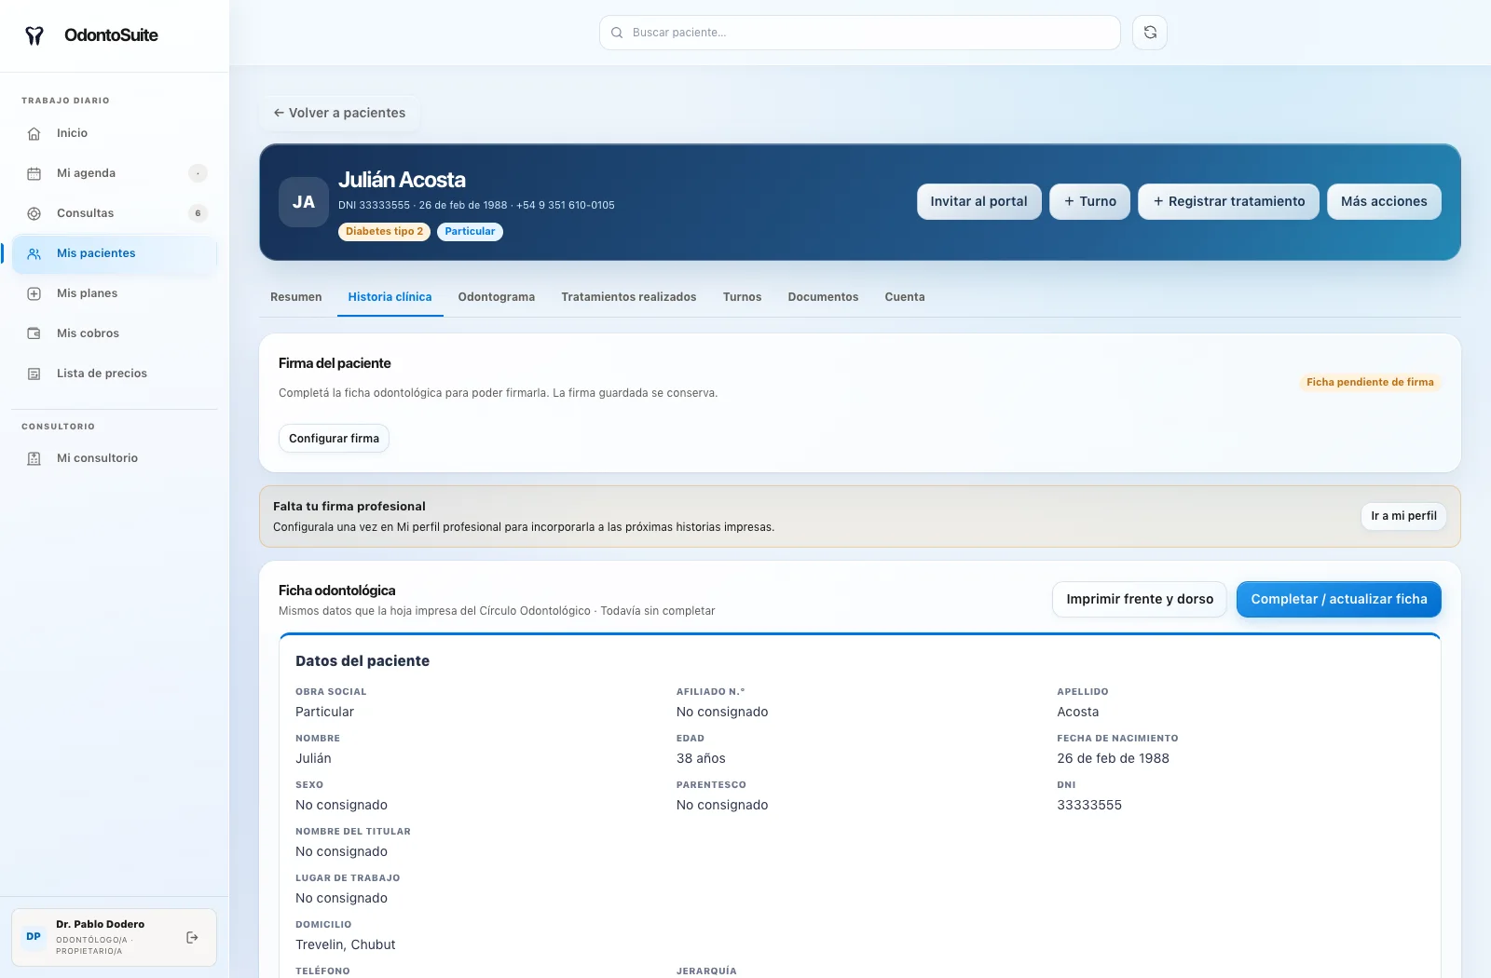
Task: Focus the Buscar paciente search field
Action: coord(860,33)
